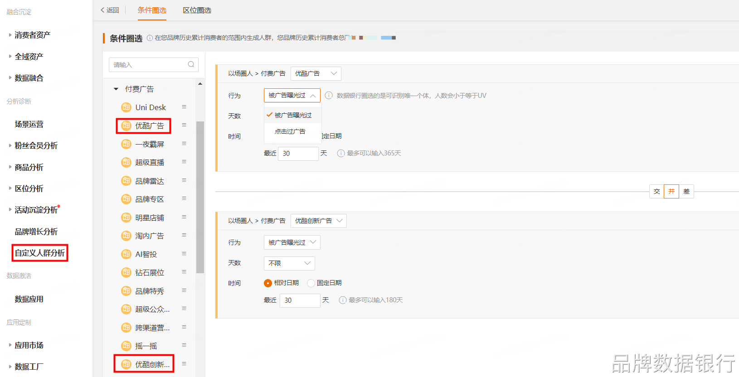Collapse the 被广告曝光过 behavior dropdown in first block

pos(292,96)
